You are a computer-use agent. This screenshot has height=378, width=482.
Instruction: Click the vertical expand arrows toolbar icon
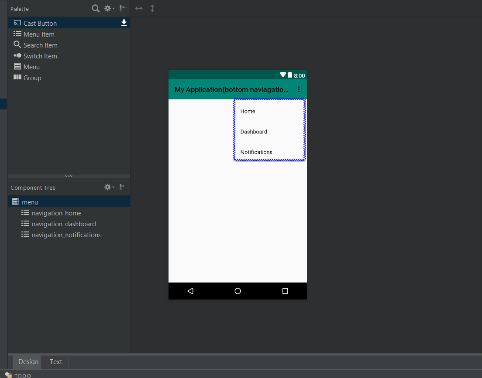click(152, 8)
